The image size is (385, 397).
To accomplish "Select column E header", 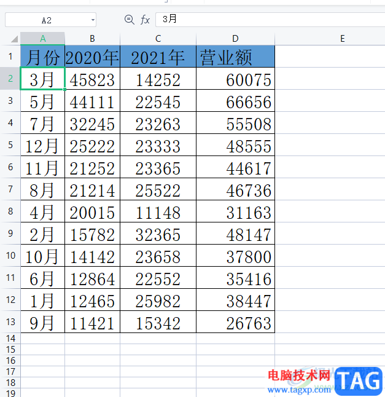I will tap(342, 39).
